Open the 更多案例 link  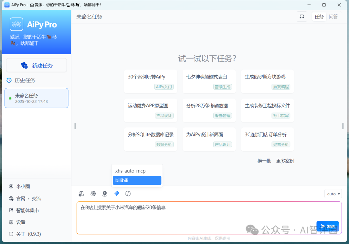click(x=285, y=161)
